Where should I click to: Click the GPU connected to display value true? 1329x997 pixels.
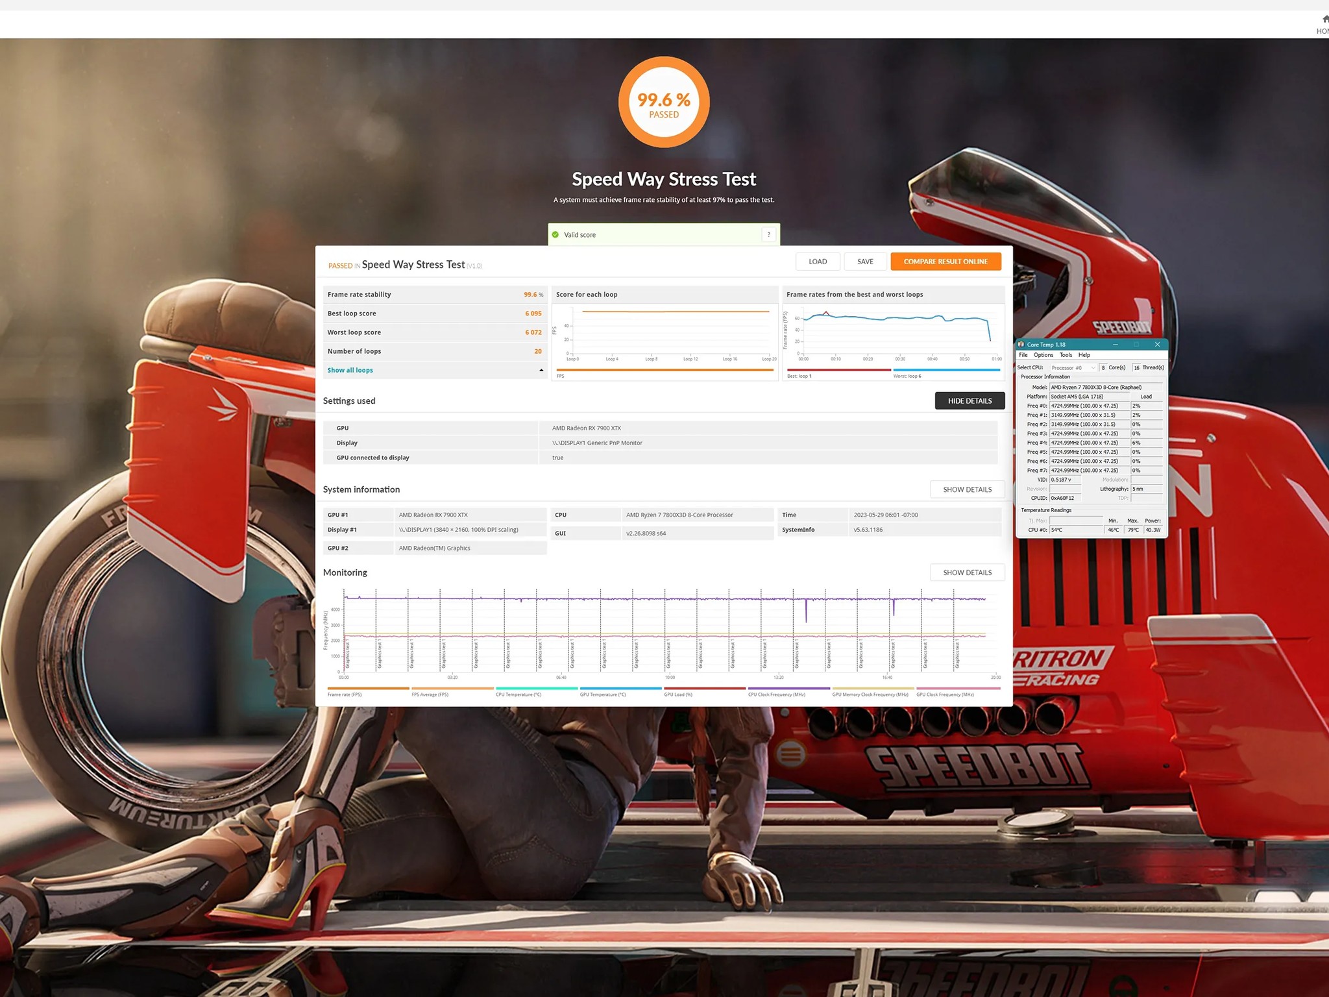tap(558, 458)
